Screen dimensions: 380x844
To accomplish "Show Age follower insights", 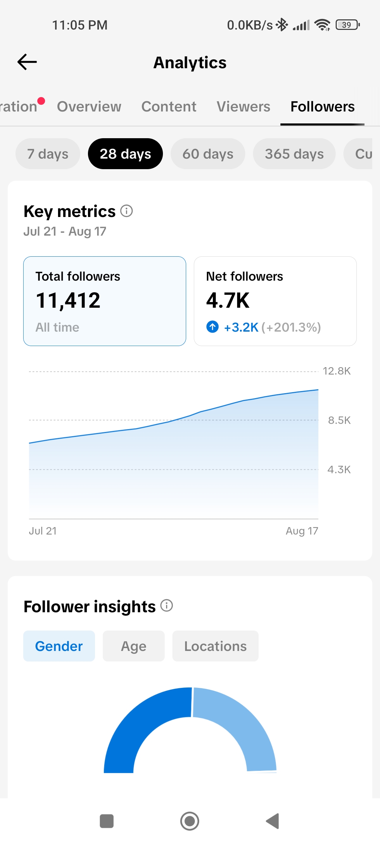I will (x=134, y=646).
